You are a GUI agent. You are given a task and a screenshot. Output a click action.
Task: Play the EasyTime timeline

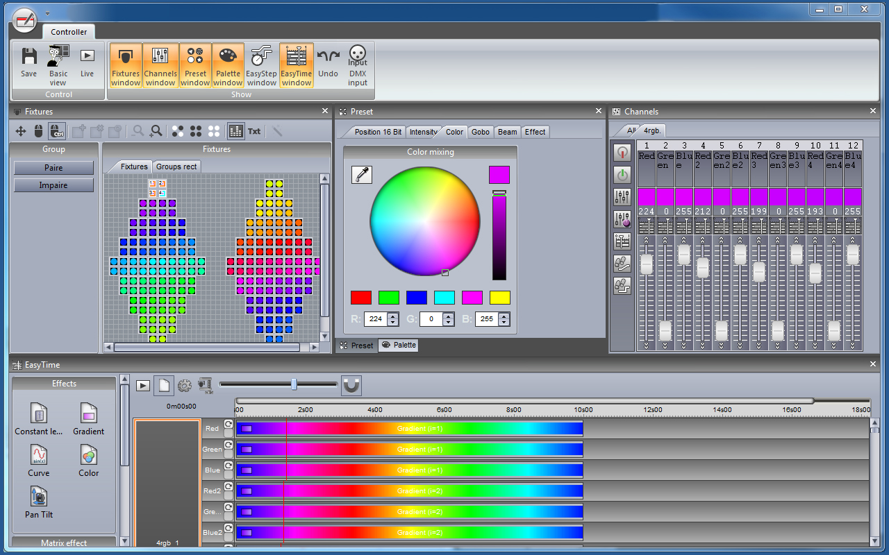[x=142, y=385]
